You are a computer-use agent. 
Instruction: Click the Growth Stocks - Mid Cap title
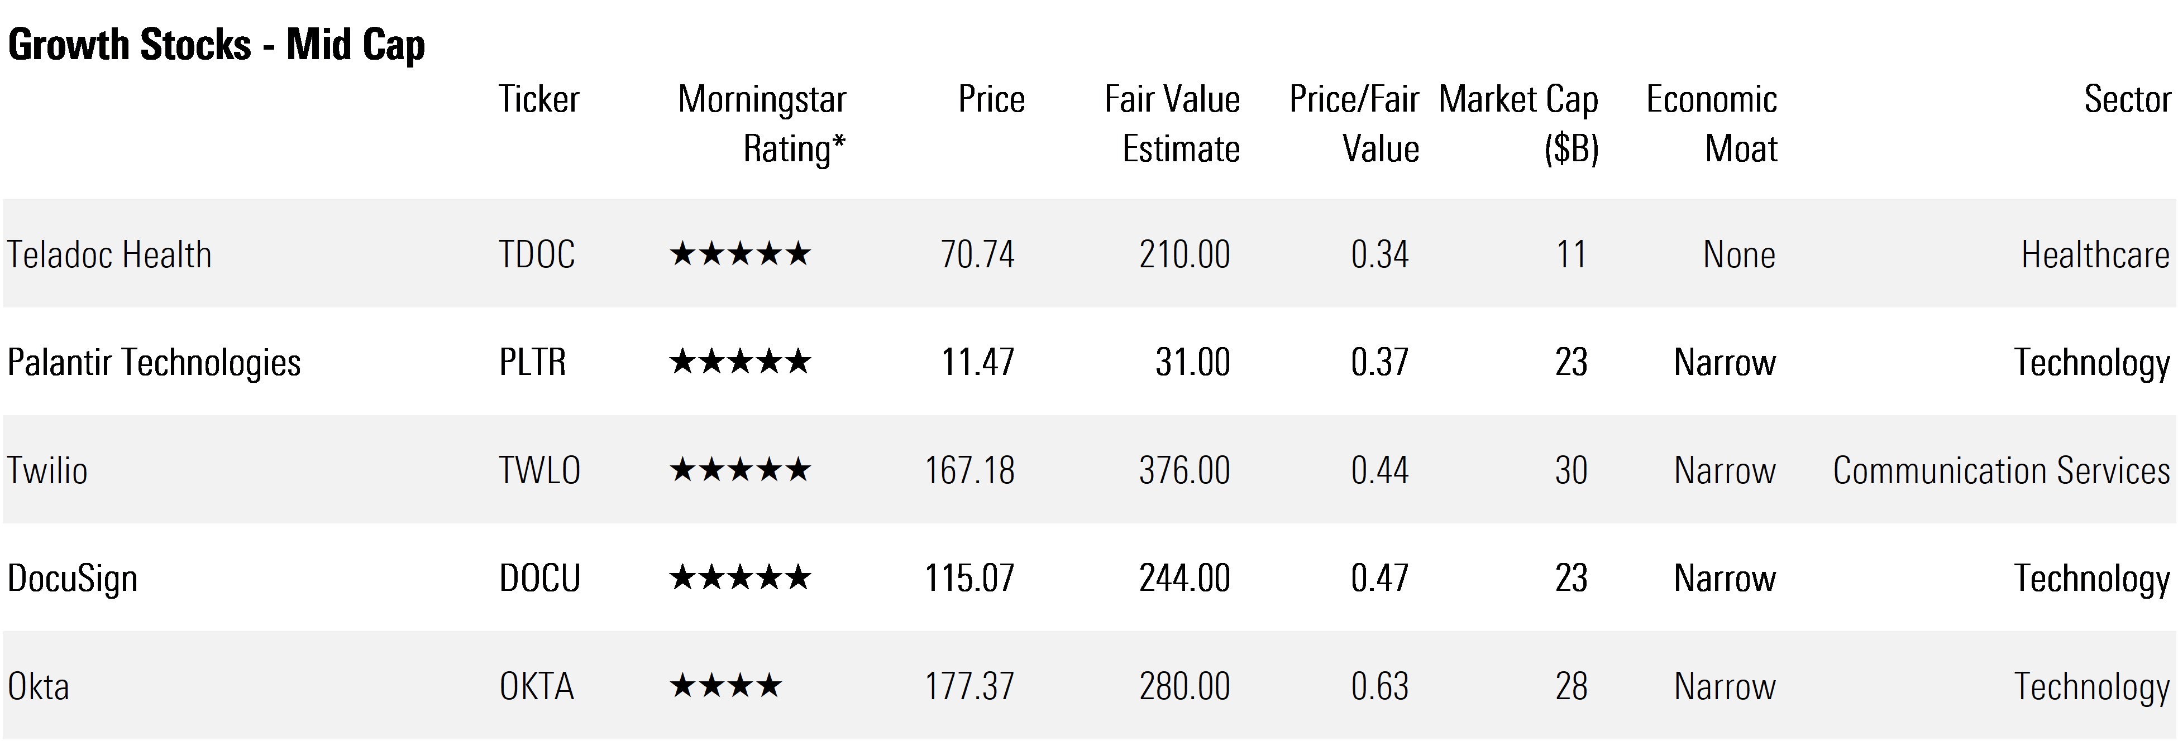[217, 46]
